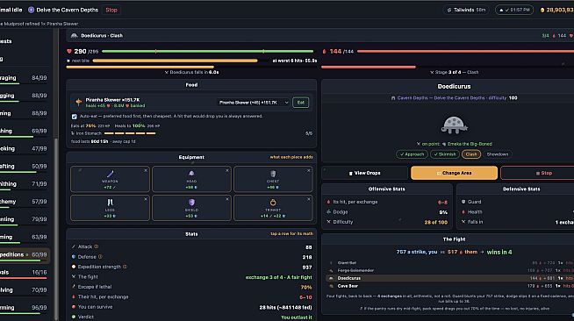Screen dimensions: 574x321
Task: Click the Verdict row 'You outlast it'
Action: (191, 317)
